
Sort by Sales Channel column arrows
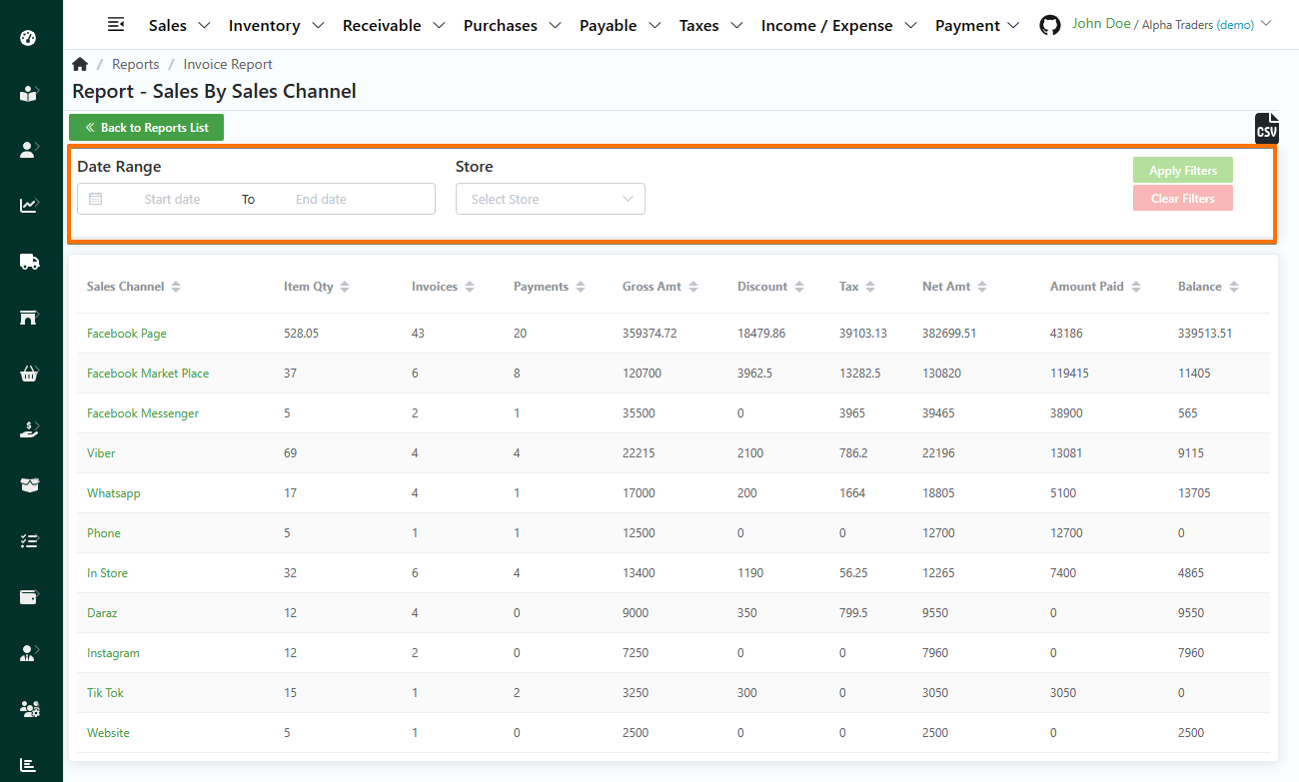tap(176, 287)
